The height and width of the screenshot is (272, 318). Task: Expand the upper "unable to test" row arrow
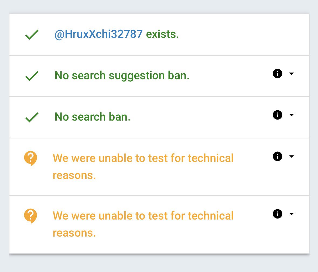pyautogui.click(x=291, y=157)
